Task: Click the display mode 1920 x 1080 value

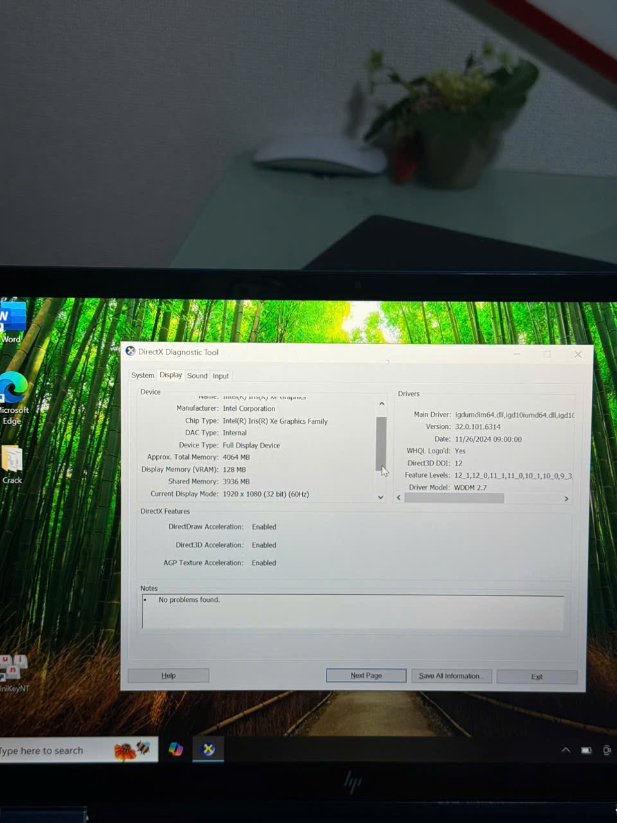Action: click(266, 494)
